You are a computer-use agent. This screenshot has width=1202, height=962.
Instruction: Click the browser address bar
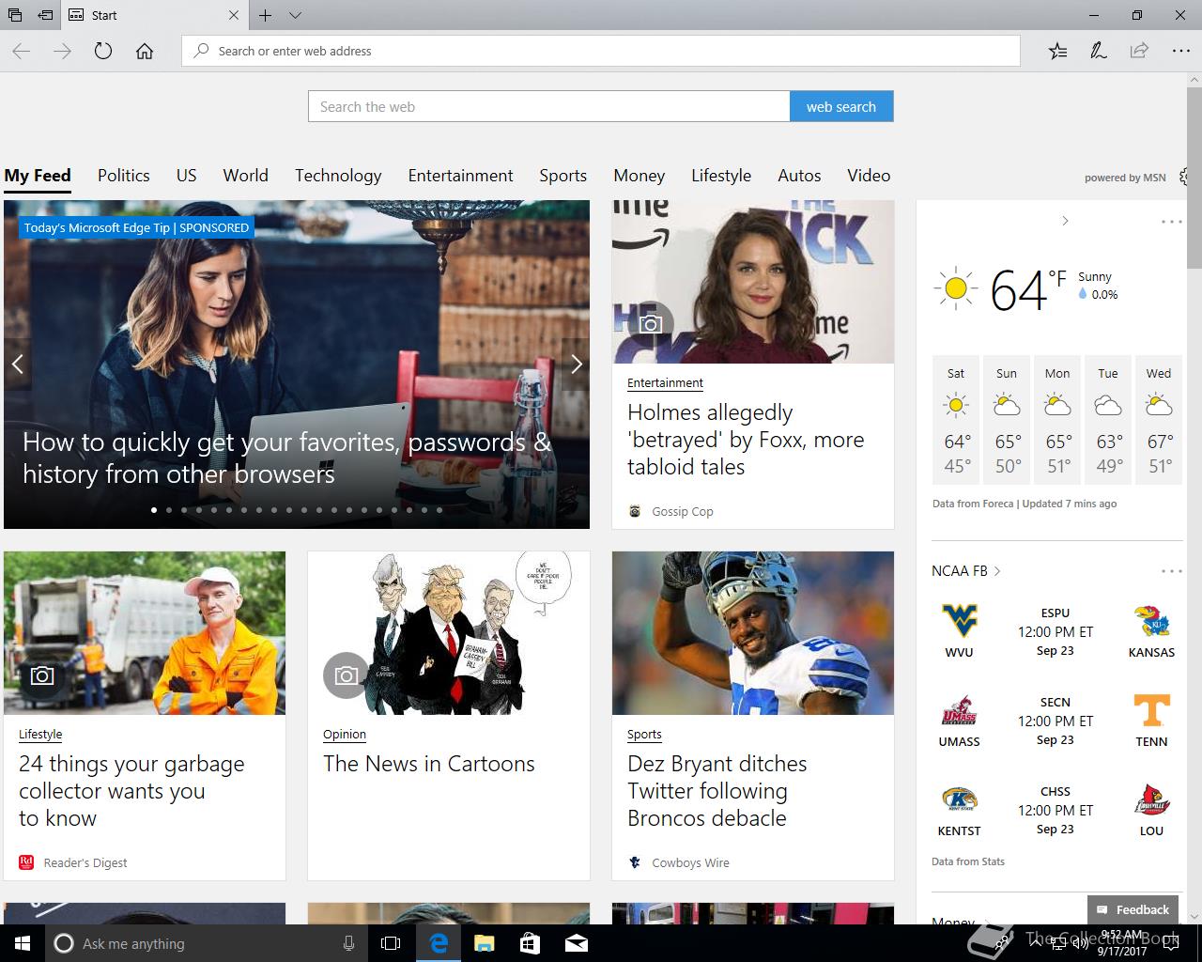tap(601, 51)
